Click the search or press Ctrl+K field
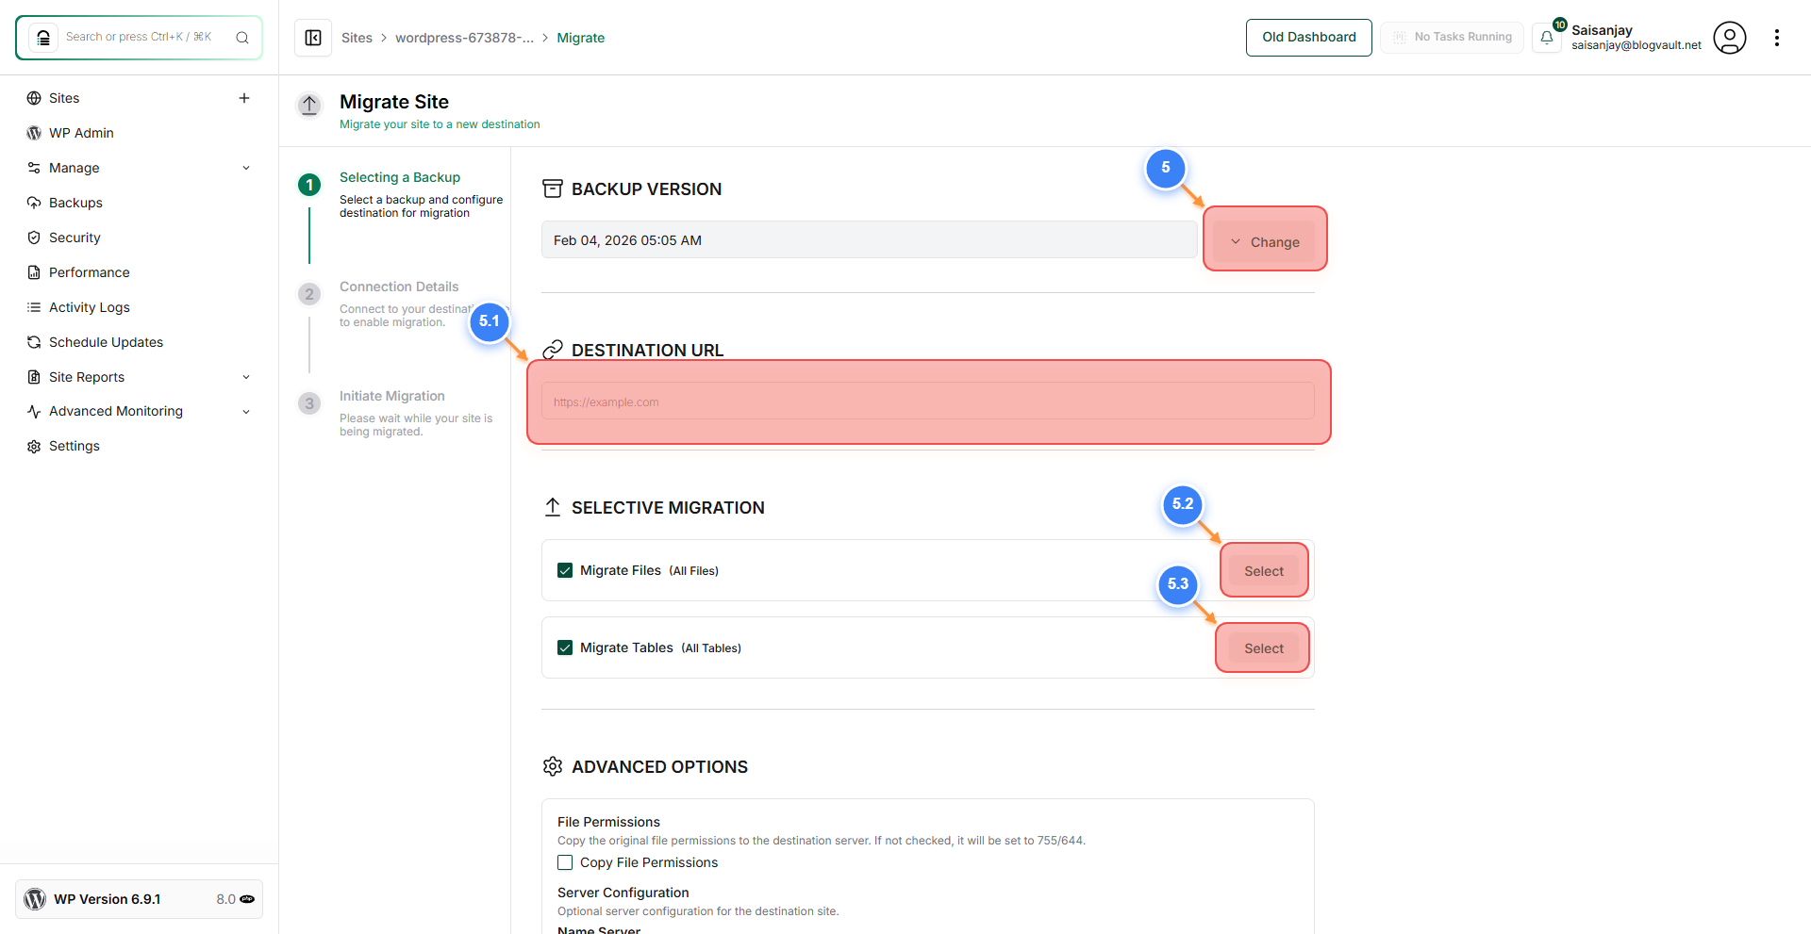This screenshot has width=1811, height=934. [x=139, y=37]
